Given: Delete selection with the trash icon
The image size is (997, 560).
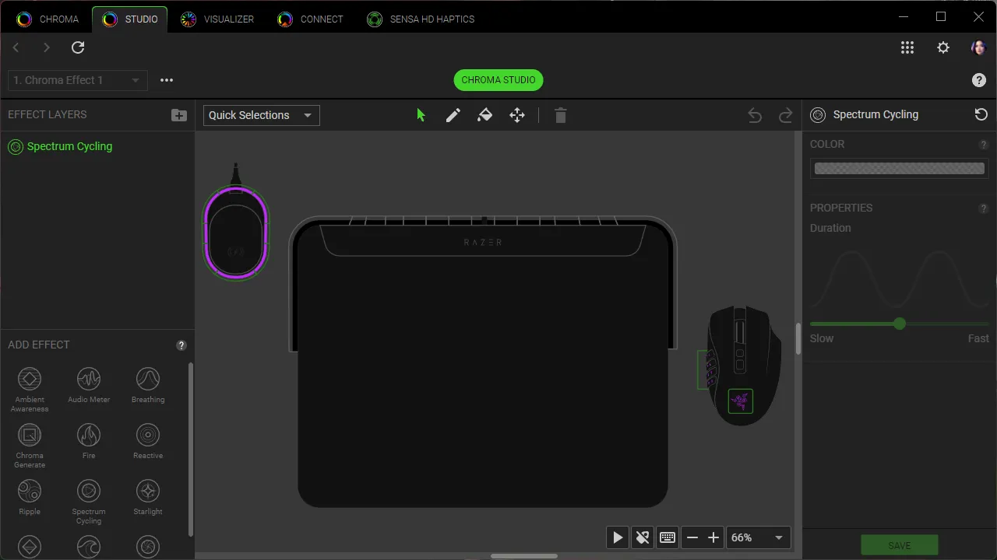Looking at the screenshot, I should click(x=560, y=115).
